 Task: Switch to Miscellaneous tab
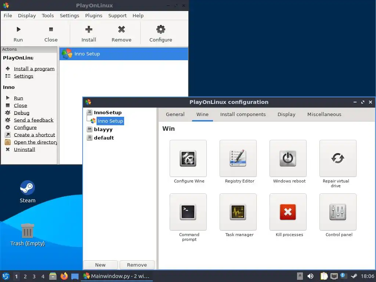click(x=324, y=115)
